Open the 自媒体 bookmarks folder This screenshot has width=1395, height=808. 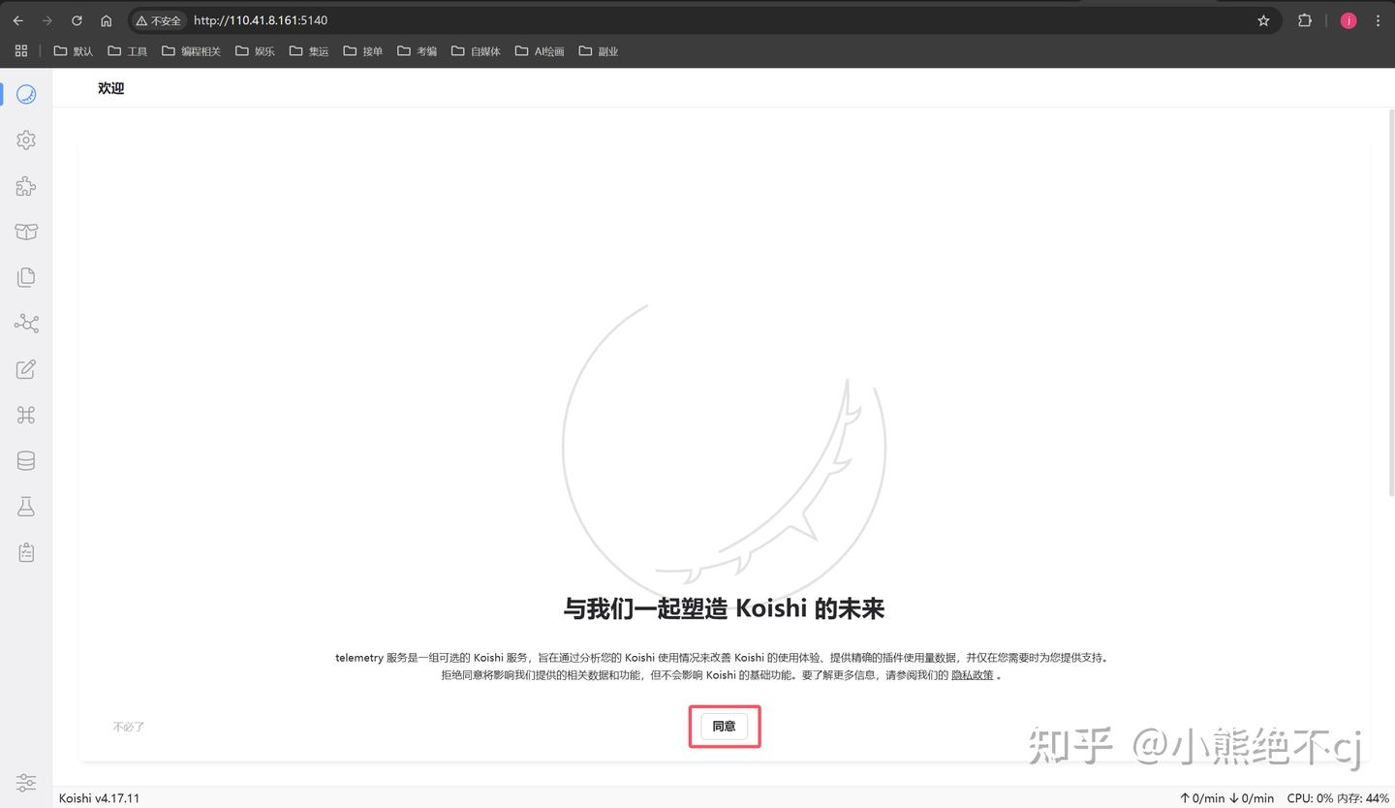(x=477, y=51)
